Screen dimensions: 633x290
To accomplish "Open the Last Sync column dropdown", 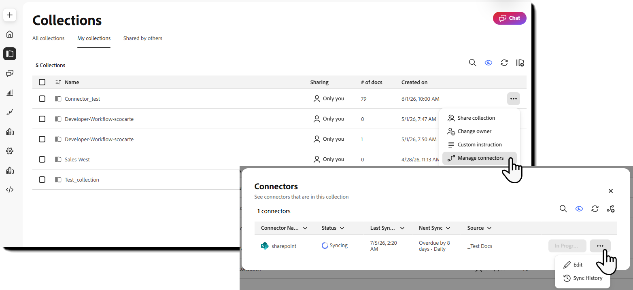I will [x=402, y=228].
